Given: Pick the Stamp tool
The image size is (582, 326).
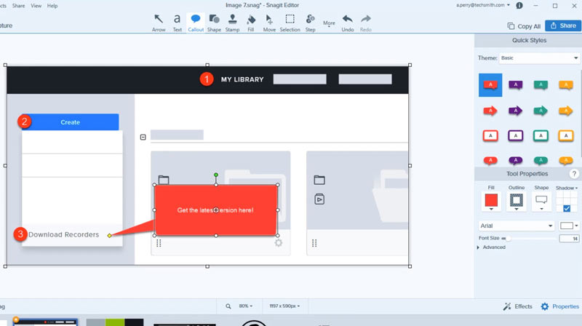Looking at the screenshot, I should 232,21.
